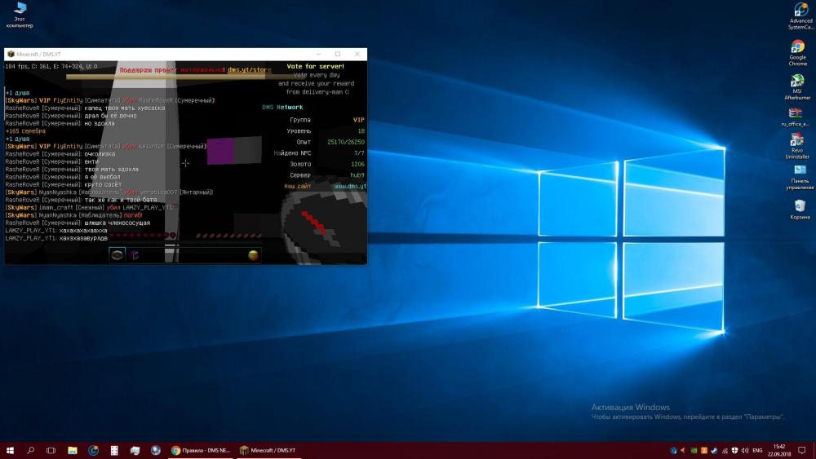Open Панель управления desktop icon
The height and width of the screenshot is (459, 816).
point(800,177)
